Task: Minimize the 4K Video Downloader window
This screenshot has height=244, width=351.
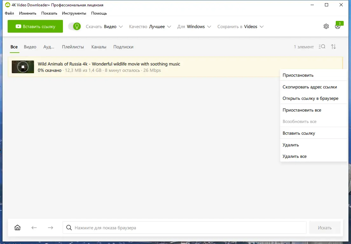Action: (312, 5)
